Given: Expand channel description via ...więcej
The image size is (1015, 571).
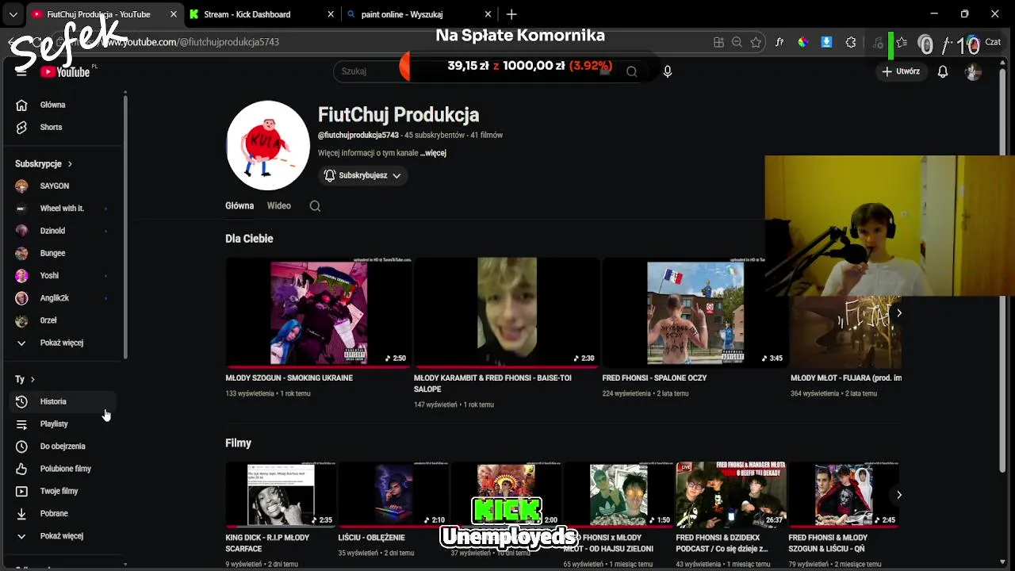Looking at the screenshot, I should (x=433, y=153).
